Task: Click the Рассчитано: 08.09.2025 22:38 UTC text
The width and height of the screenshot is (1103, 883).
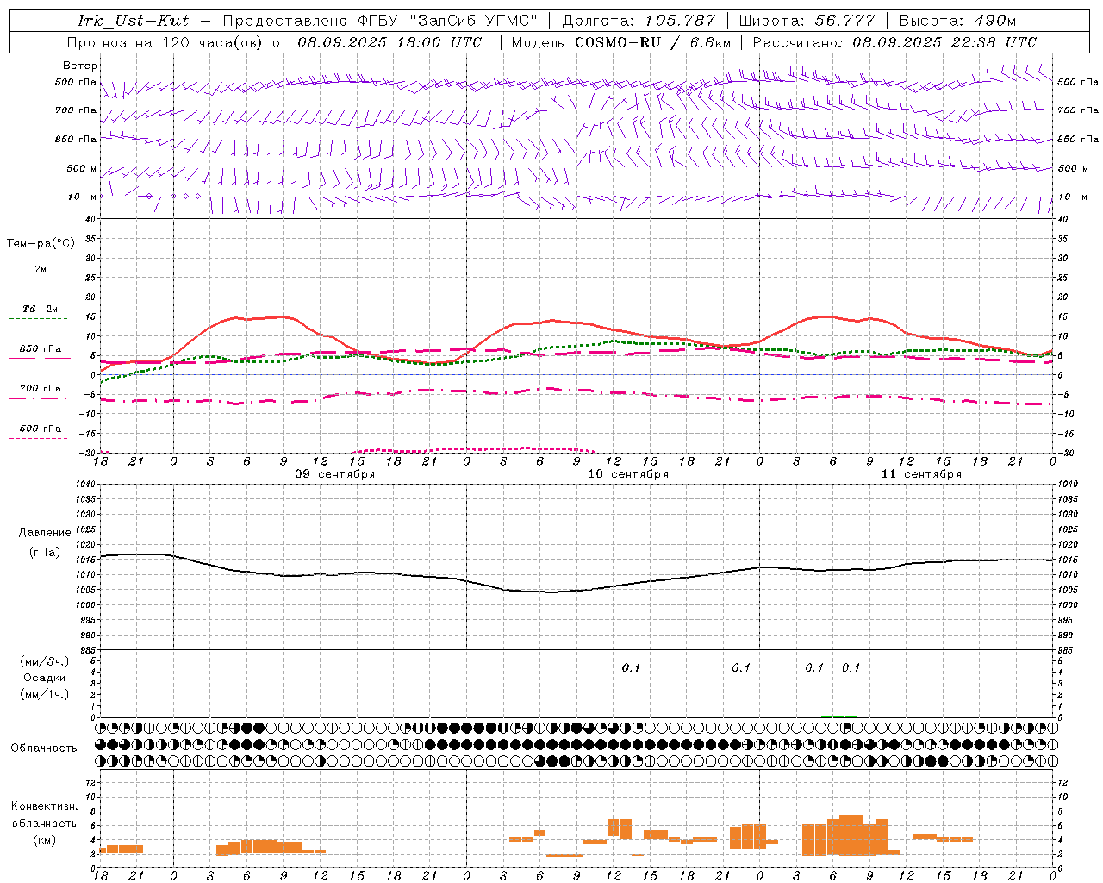Action: pos(894,42)
